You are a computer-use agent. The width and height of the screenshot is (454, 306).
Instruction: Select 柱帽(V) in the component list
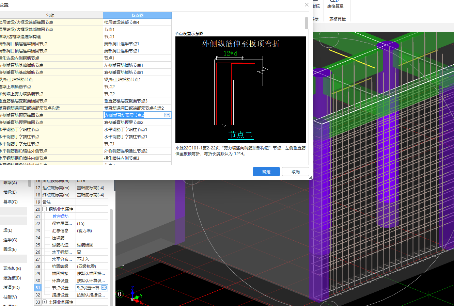coord(10,297)
